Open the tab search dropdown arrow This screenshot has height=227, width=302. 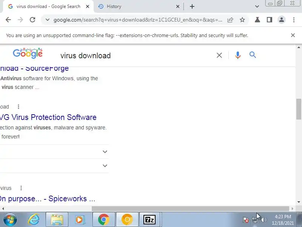[257, 6]
